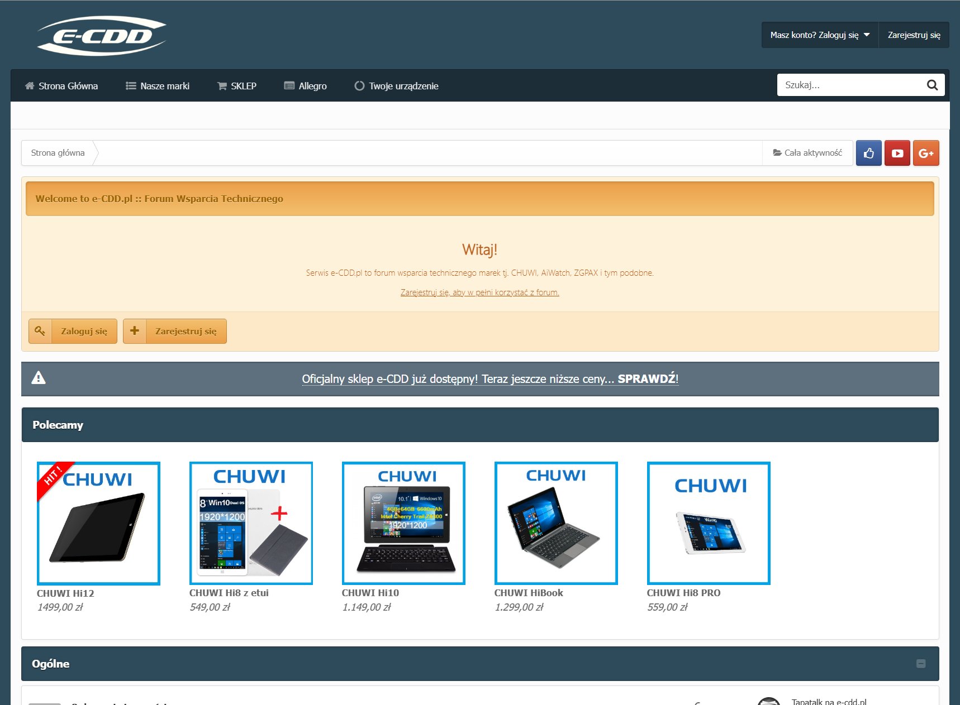Click the Polecamy section heading
The width and height of the screenshot is (960, 705).
click(x=58, y=425)
